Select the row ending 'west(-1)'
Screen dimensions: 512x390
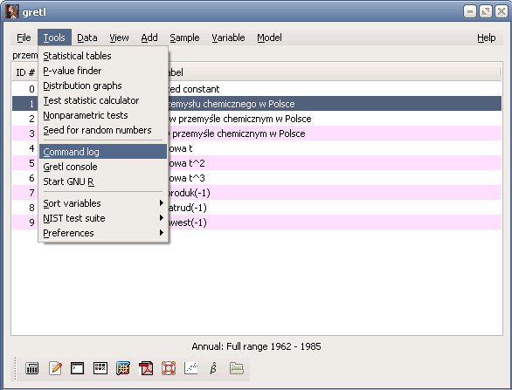click(257, 222)
